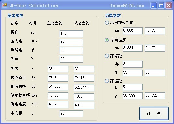Click the 螺旋角 β input field
This screenshot has height=124, width=174.
click(71, 50)
